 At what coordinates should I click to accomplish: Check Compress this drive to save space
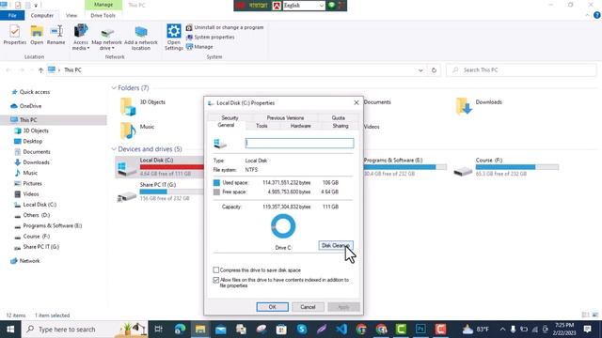click(216, 270)
